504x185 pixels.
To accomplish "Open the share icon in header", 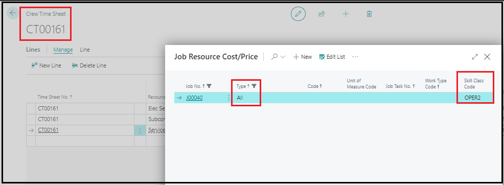I will point(322,14).
